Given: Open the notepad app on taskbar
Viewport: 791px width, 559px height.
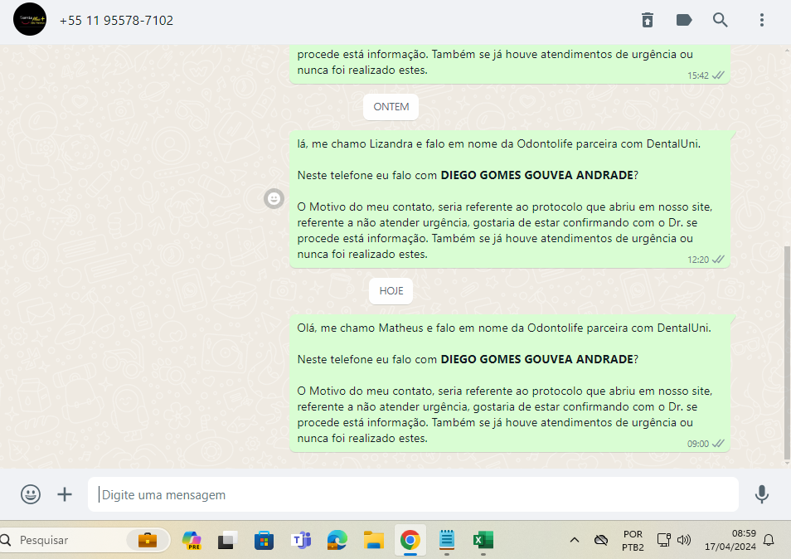Looking at the screenshot, I should (x=447, y=540).
